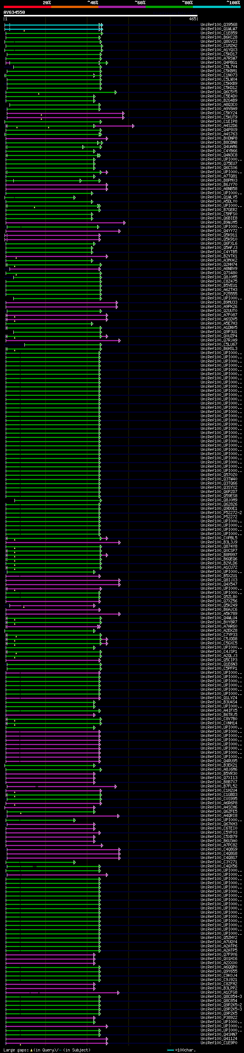The width and height of the screenshot is (244, 1053).
Task: Select the UniRef100_A1CFG8 entry
Action: point(219,993)
